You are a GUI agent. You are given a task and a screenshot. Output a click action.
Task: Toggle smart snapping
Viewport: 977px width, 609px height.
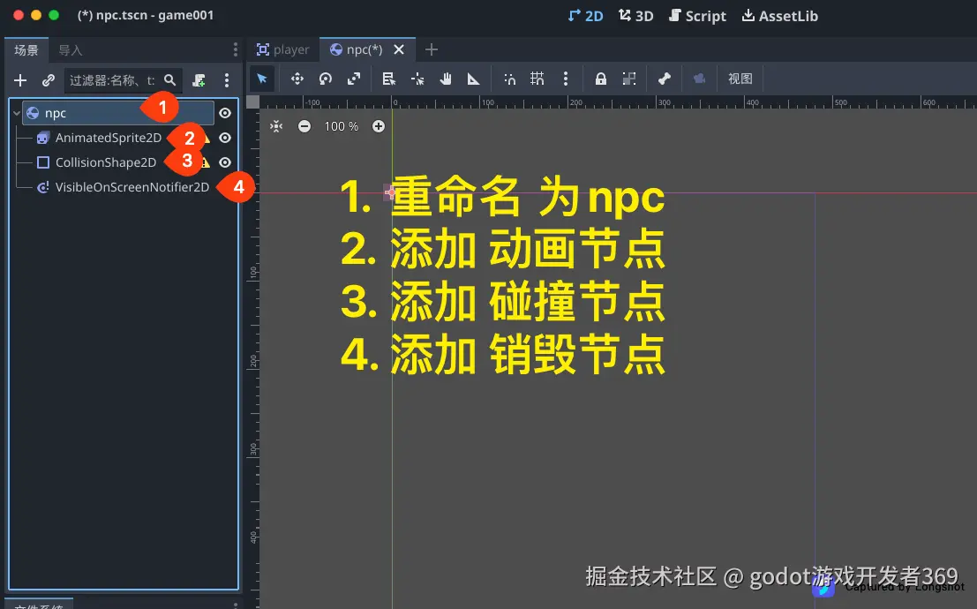[510, 79]
